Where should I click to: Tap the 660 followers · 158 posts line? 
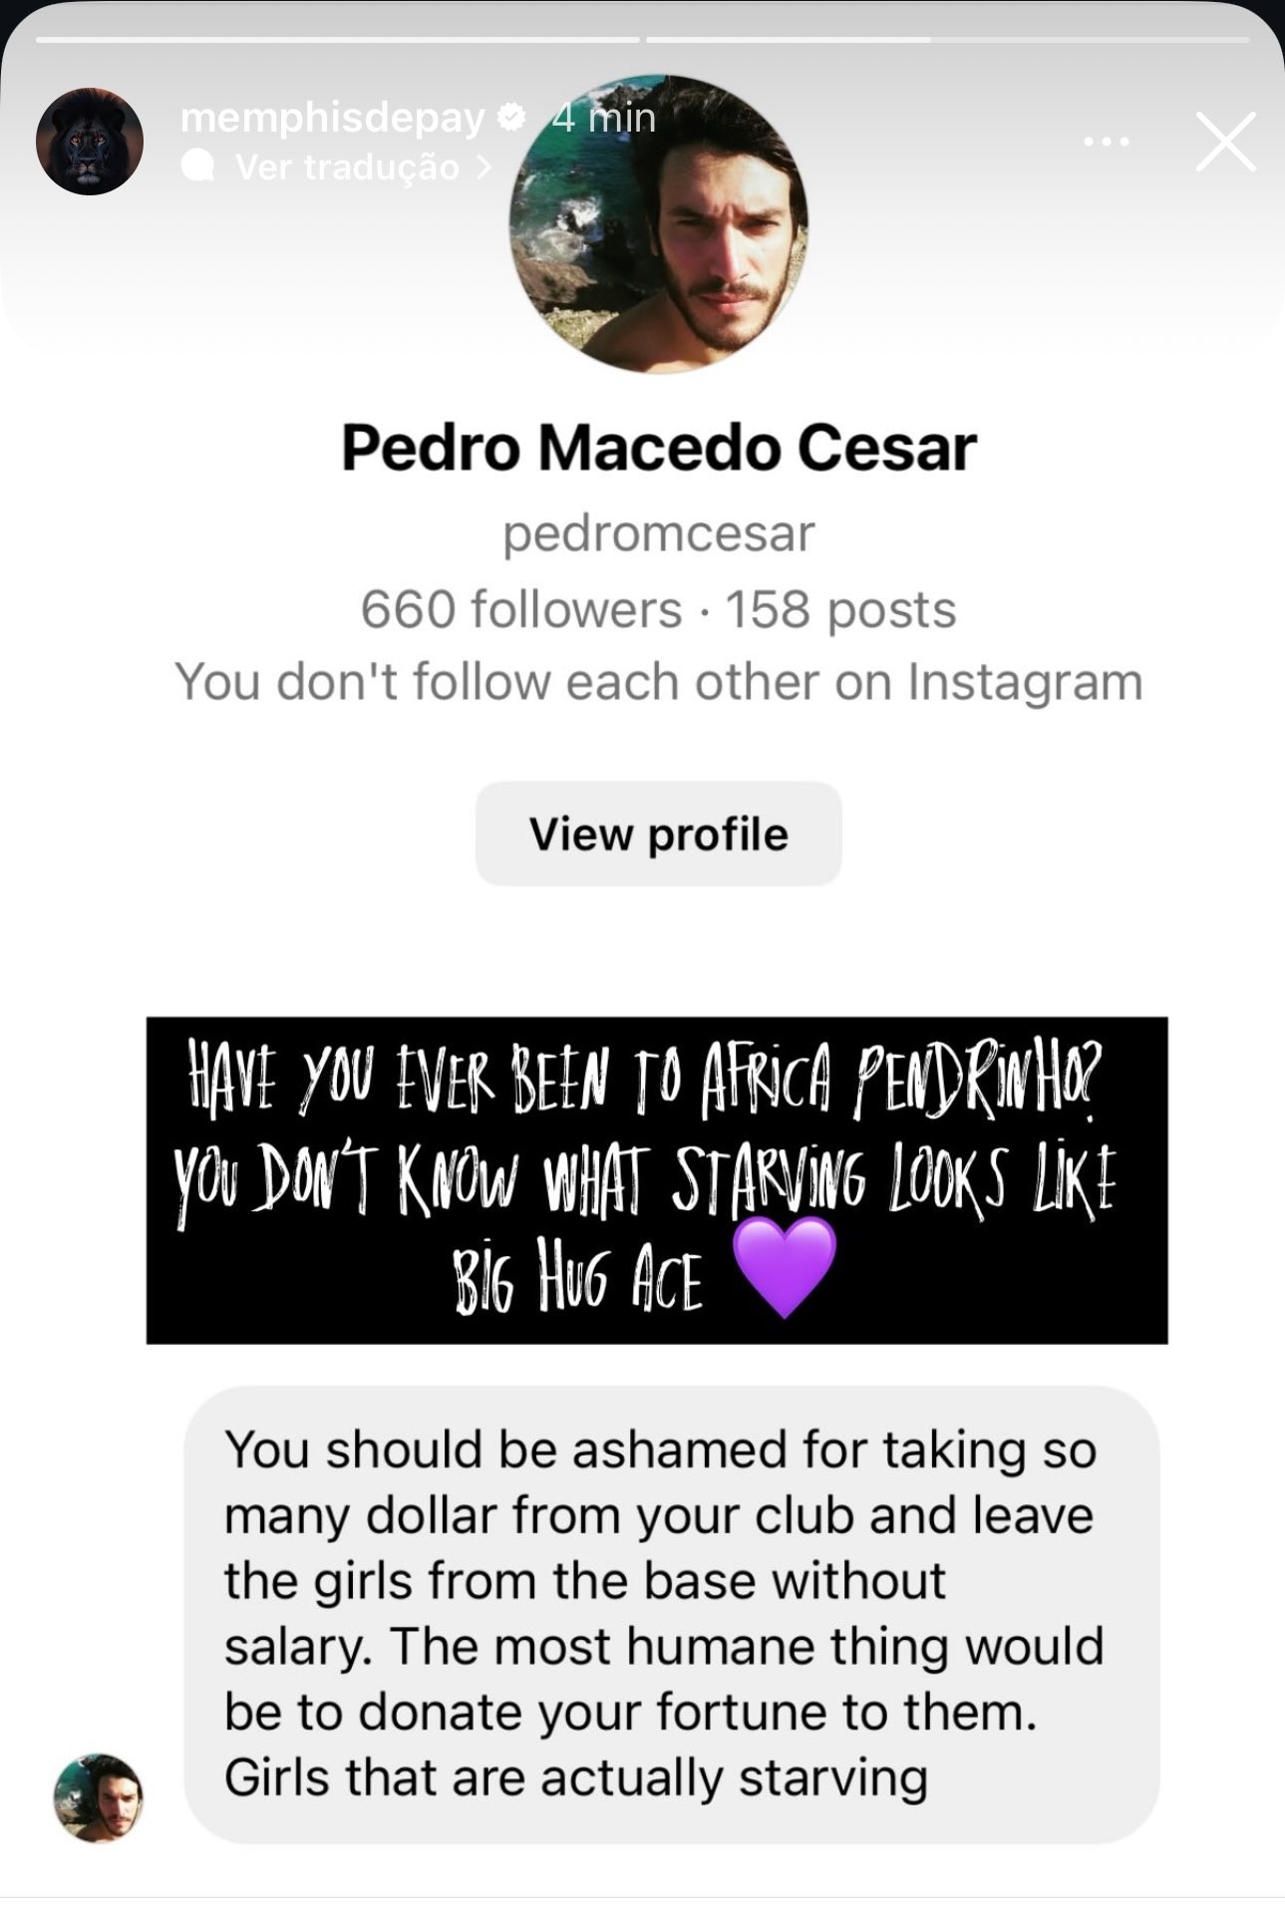[x=659, y=609]
